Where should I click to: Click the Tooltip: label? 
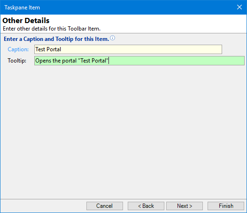click(17, 61)
